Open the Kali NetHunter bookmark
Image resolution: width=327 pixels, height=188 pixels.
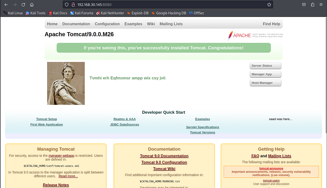point(110,13)
